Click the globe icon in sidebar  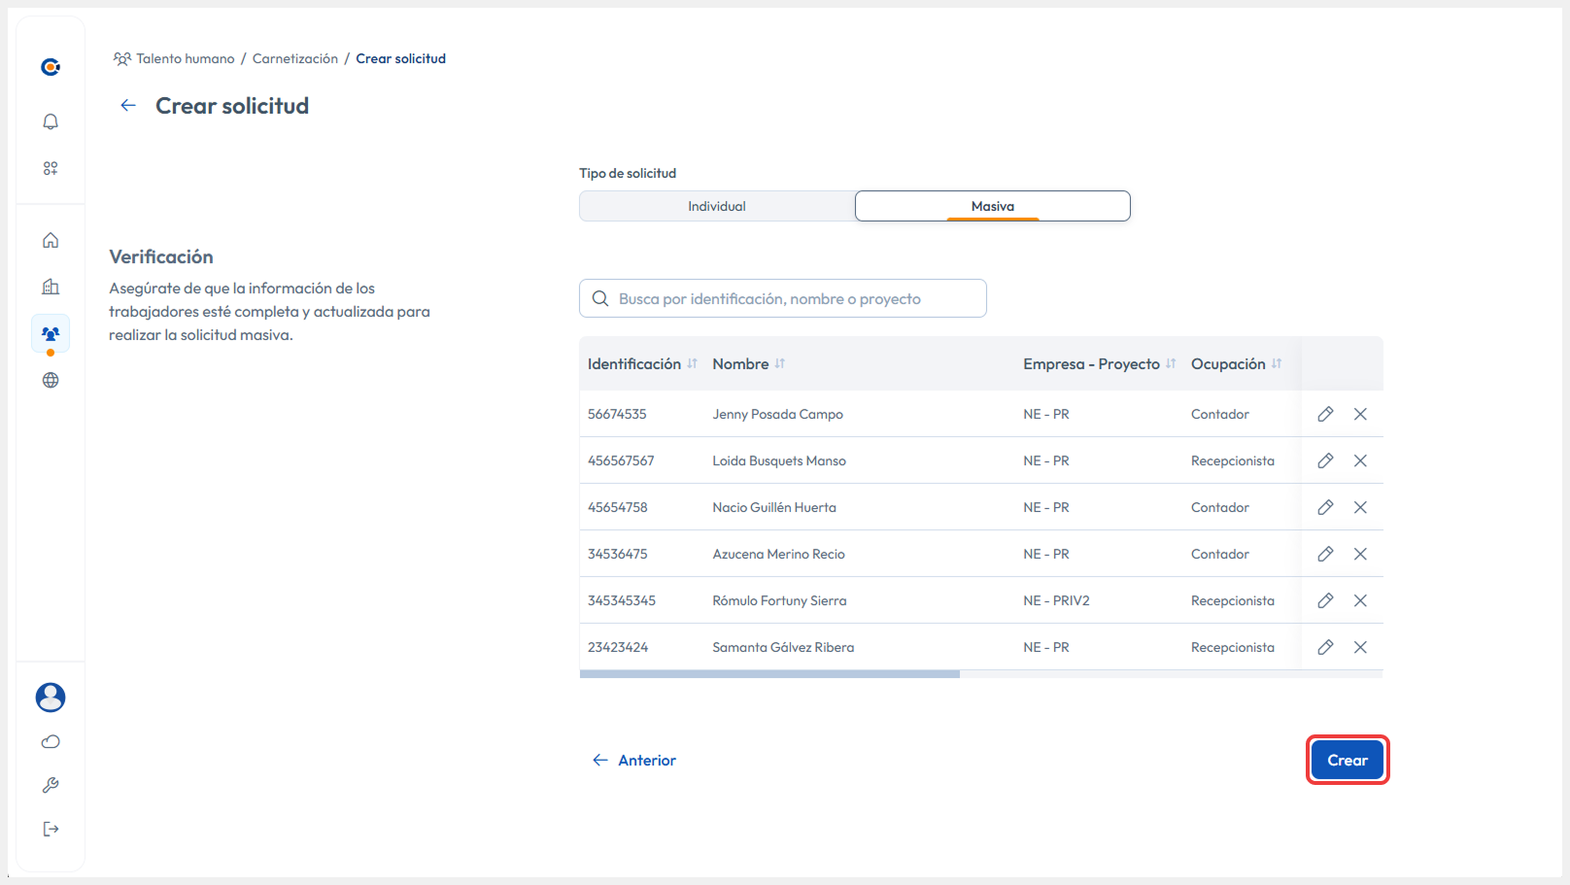[x=51, y=380]
